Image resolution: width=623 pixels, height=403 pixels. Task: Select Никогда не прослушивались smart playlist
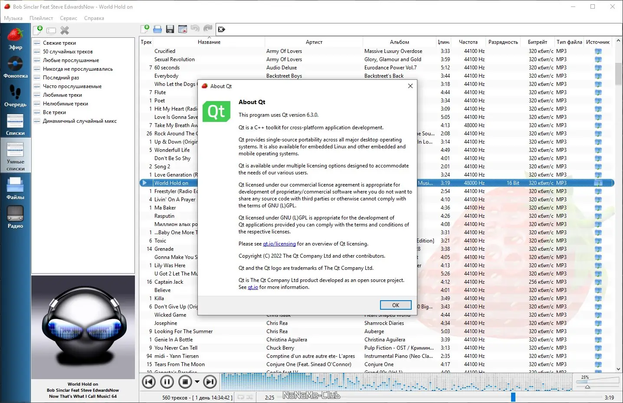(78, 69)
